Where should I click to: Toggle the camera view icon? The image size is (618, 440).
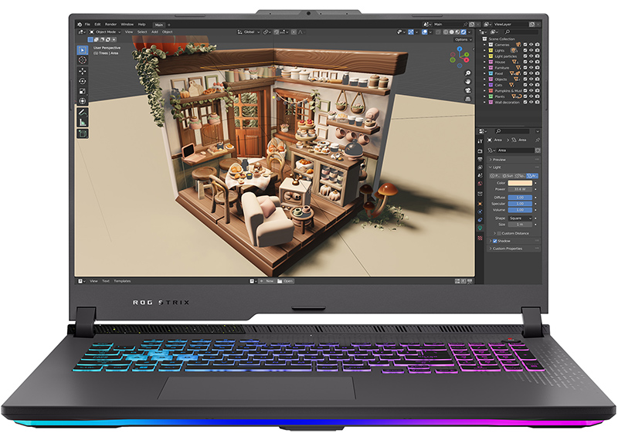468,90
